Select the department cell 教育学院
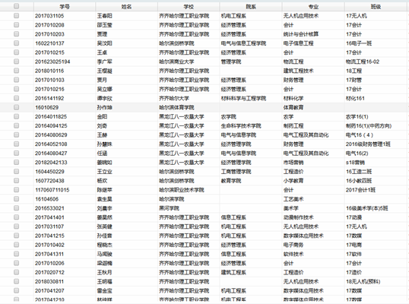The width and height of the screenshot is (409, 304). point(231,181)
